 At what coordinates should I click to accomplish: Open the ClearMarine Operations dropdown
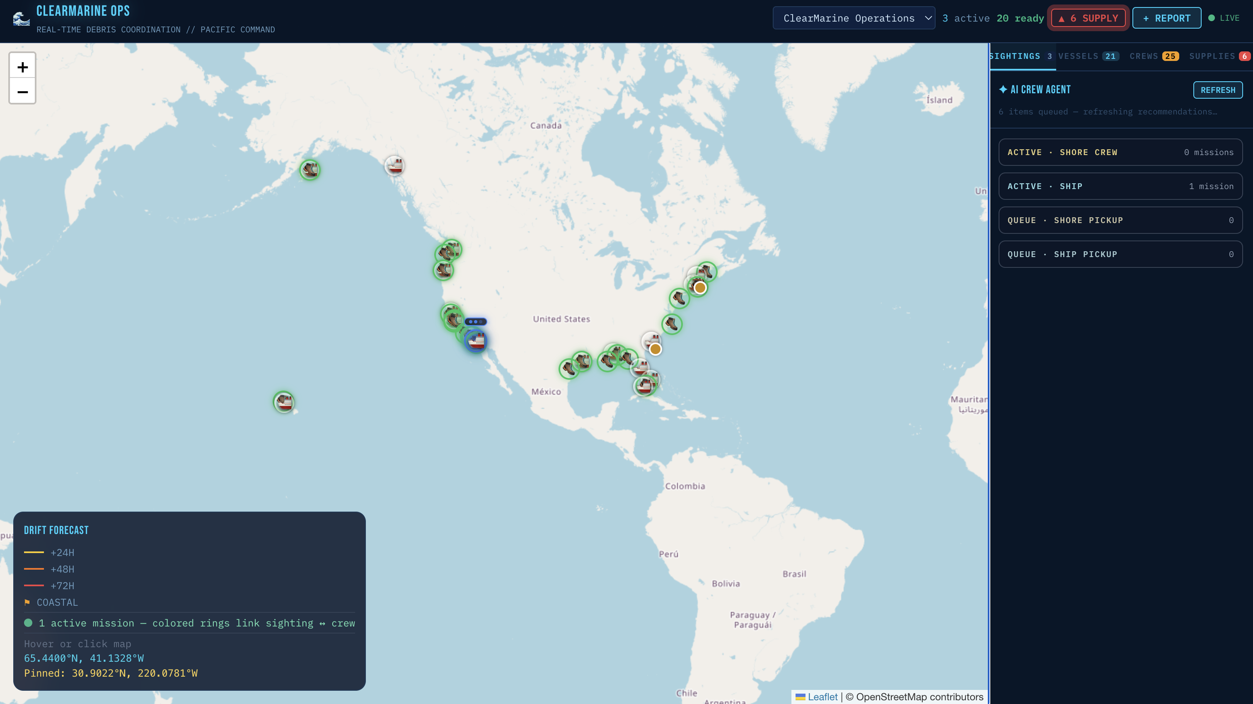click(x=854, y=18)
